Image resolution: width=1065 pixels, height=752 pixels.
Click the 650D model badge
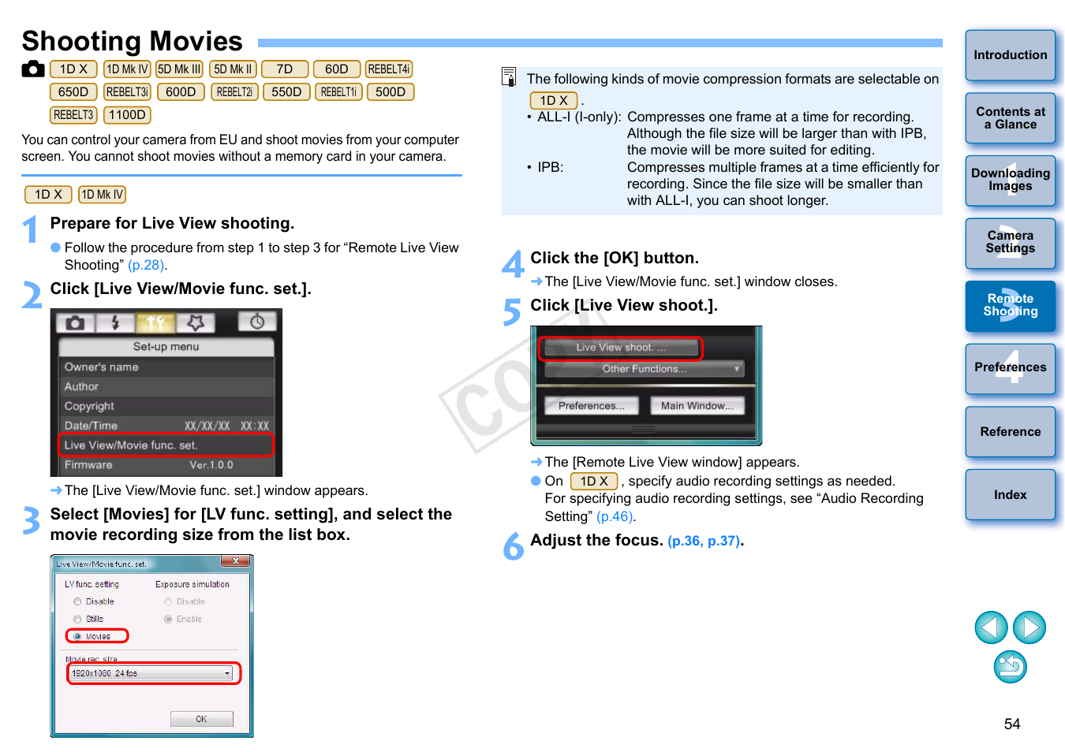coord(73,92)
